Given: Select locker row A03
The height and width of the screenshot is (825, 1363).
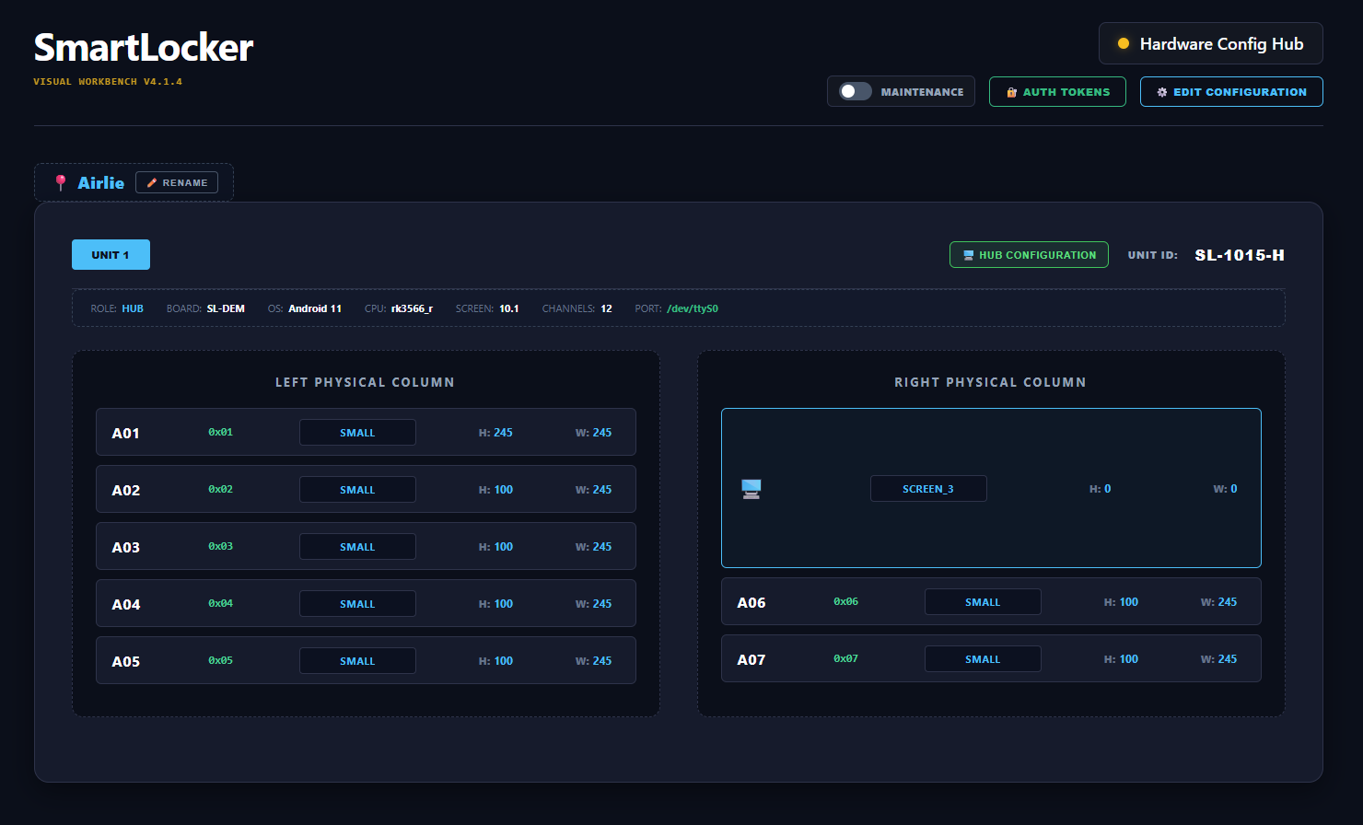Looking at the screenshot, I should tap(126, 547).
